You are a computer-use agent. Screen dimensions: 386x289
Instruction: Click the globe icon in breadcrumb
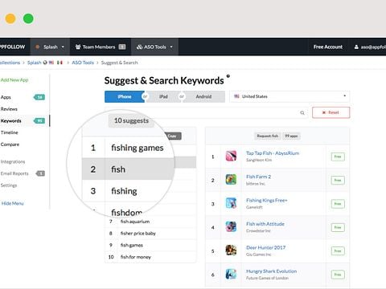click(45, 63)
